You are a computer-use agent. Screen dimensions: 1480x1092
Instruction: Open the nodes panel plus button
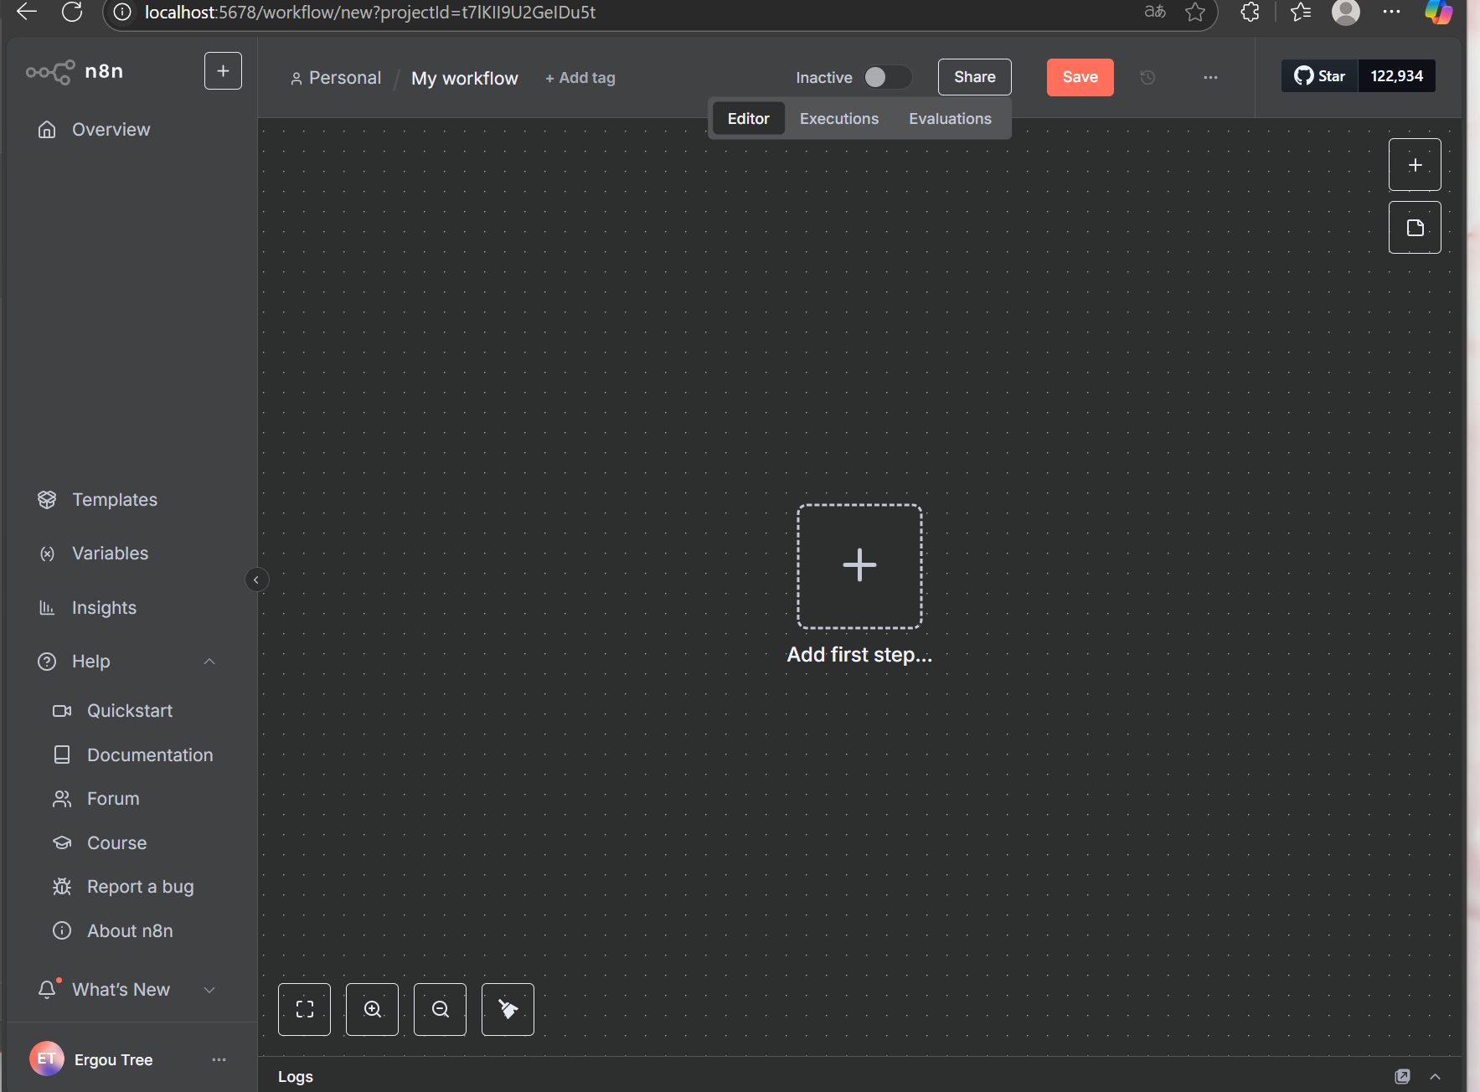pos(1415,165)
